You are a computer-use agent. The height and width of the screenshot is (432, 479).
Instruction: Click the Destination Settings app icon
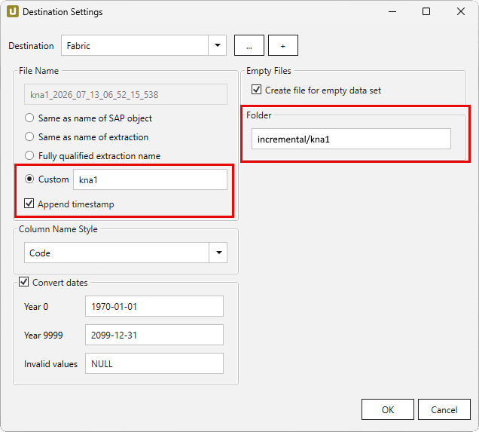coord(13,11)
